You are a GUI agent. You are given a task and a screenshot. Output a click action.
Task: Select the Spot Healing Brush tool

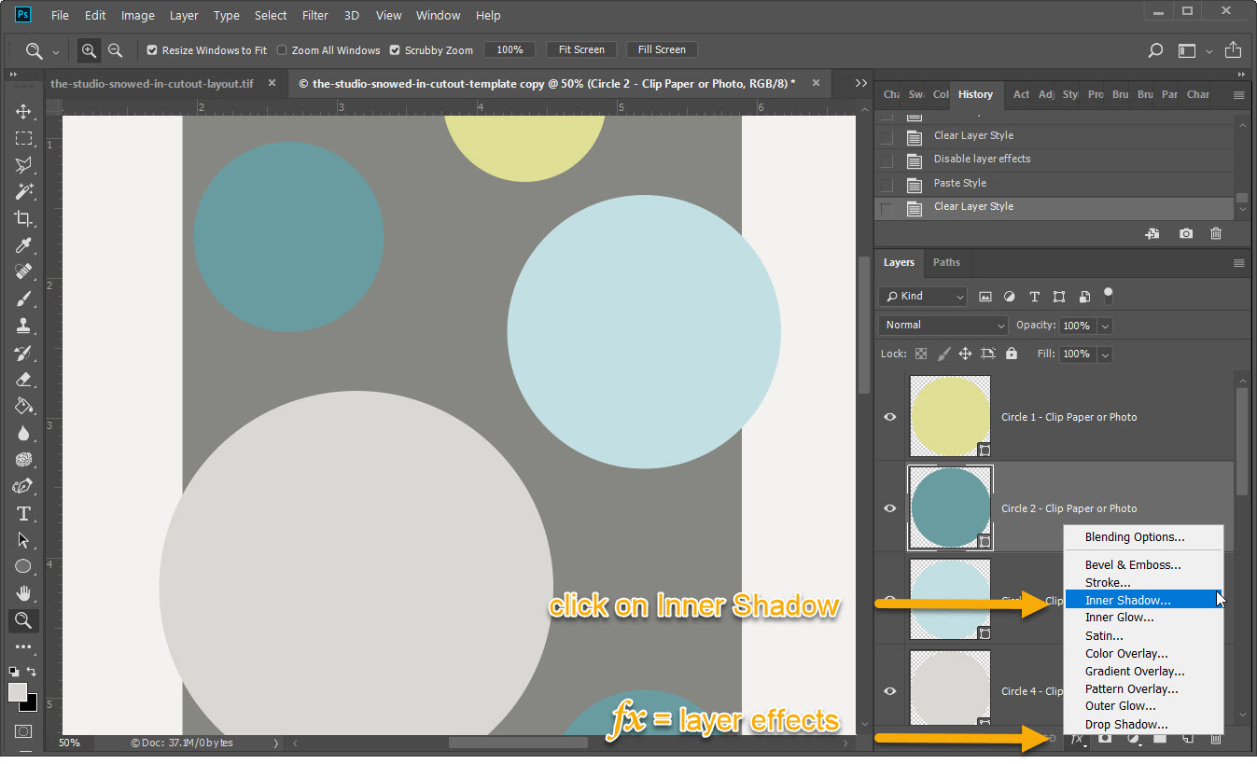pos(23,272)
